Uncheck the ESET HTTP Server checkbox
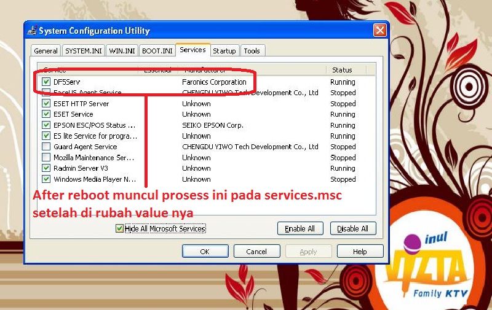 [x=46, y=103]
